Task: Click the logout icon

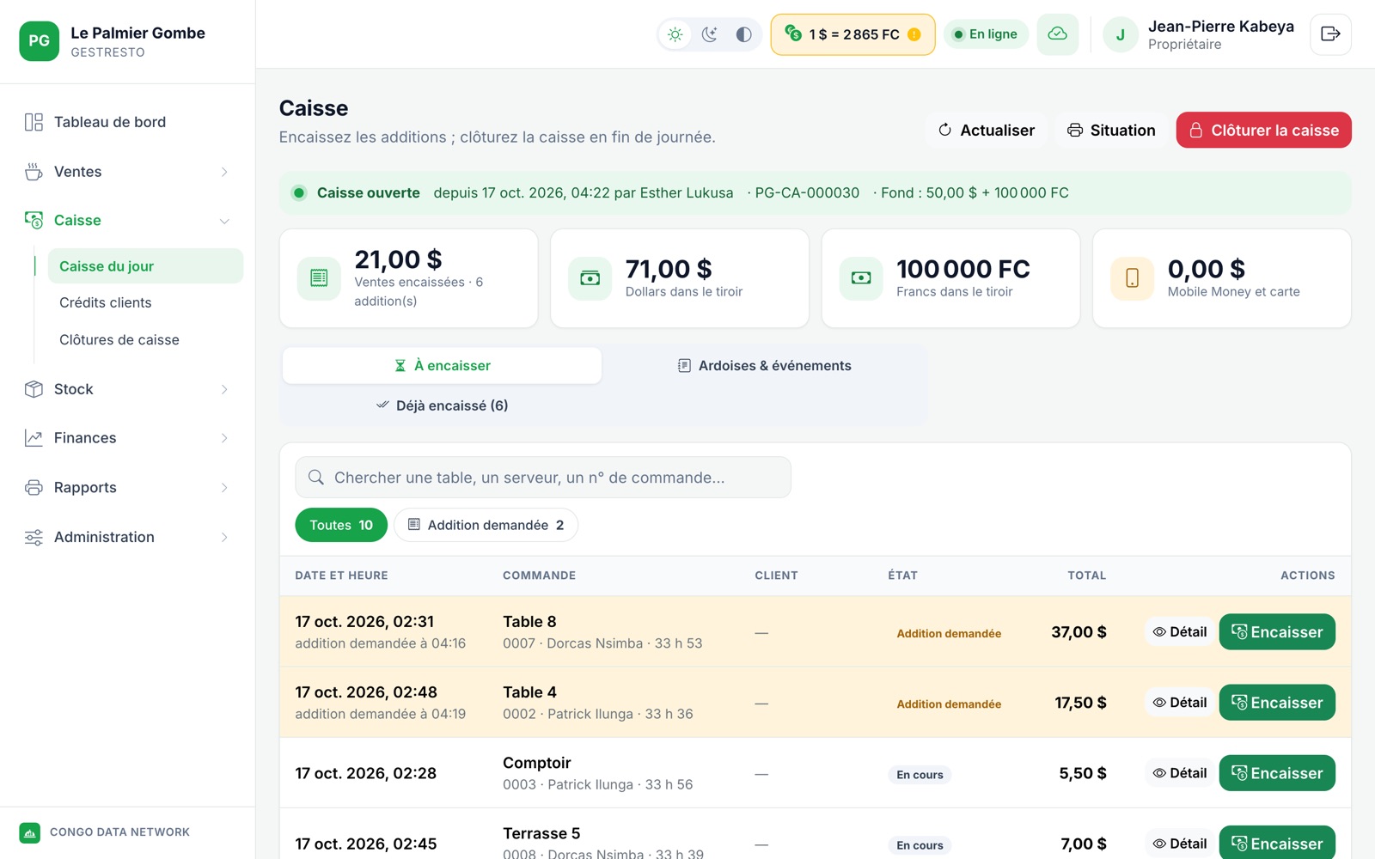Action: tap(1330, 34)
